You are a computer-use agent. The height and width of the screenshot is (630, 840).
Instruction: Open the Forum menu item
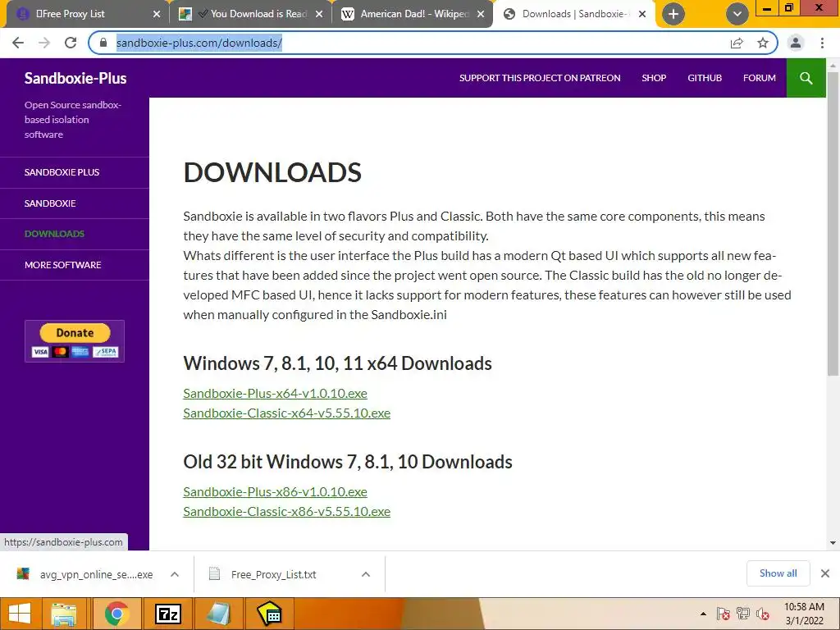click(759, 78)
